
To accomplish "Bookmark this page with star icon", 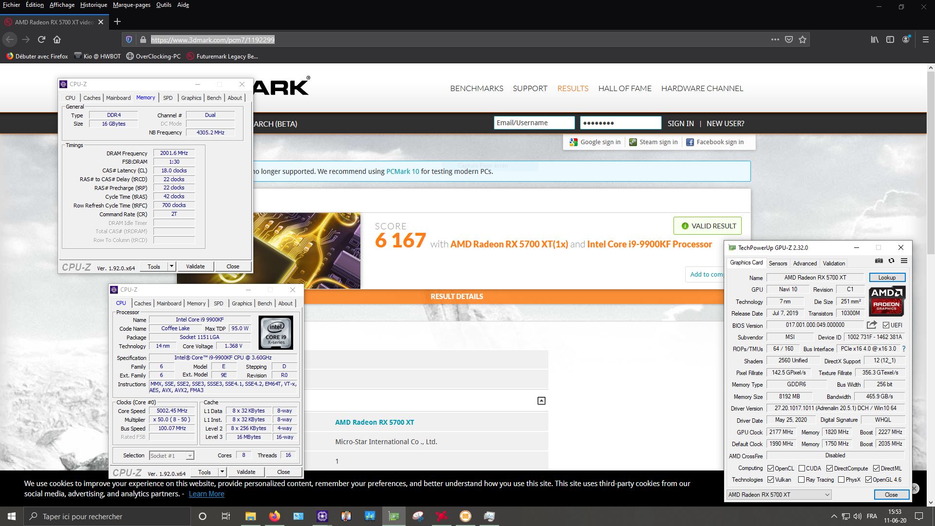I will (803, 39).
